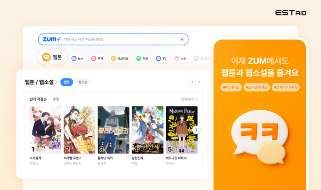
Task: Click the 플래닛 워커 title text
Action: coord(105,158)
